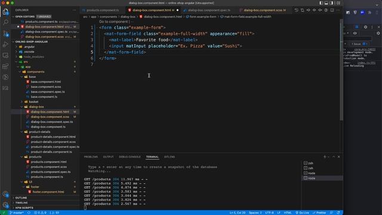Image resolution: width=382 pixels, height=215 pixels.
Task: Click editor vertical scrollbar
Action: (341, 69)
